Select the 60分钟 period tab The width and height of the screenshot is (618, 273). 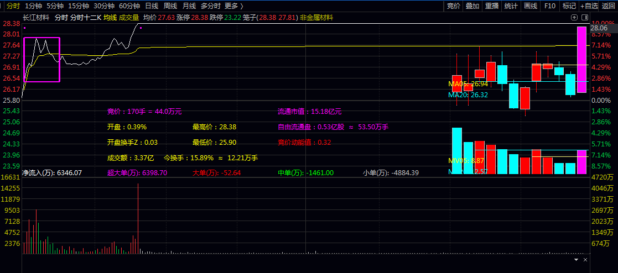click(x=129, y=6)
